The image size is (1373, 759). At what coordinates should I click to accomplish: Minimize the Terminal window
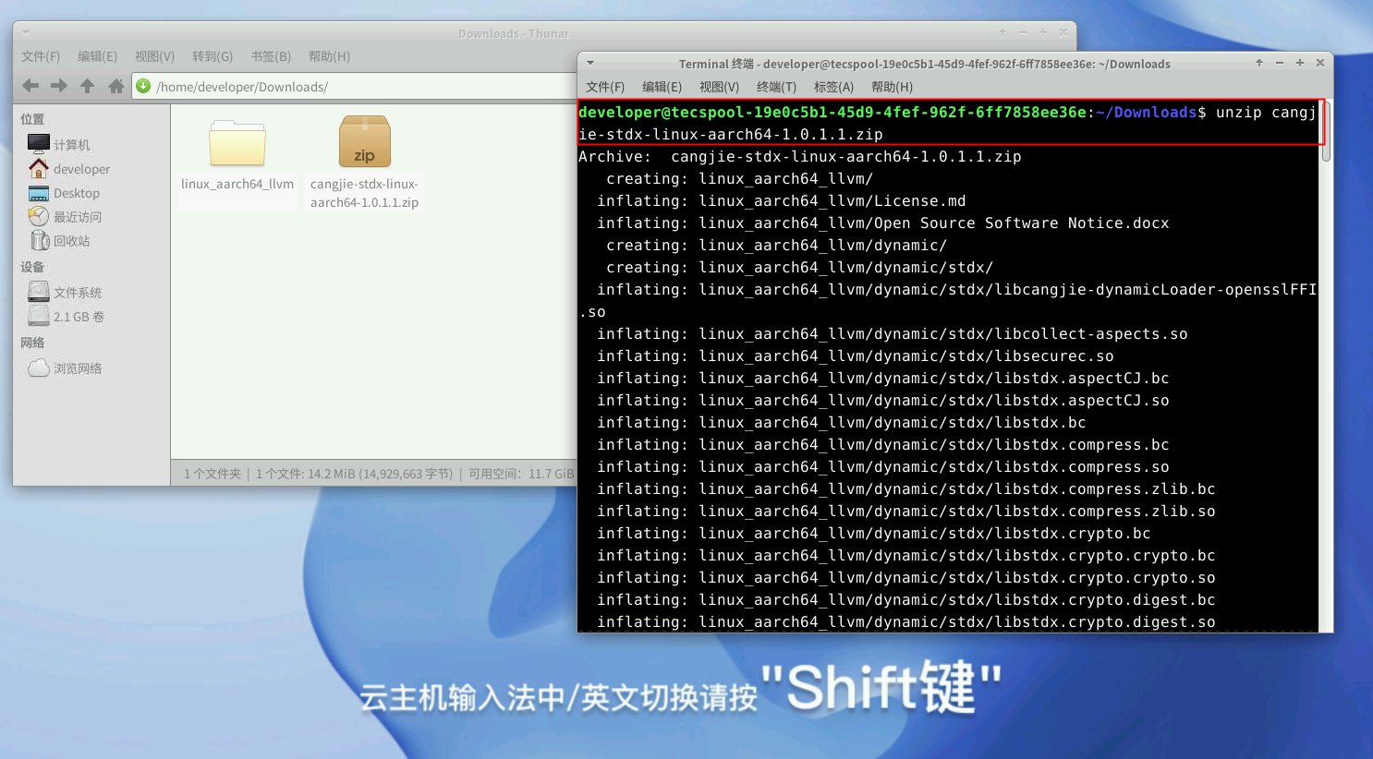[x=1279, y=63]
